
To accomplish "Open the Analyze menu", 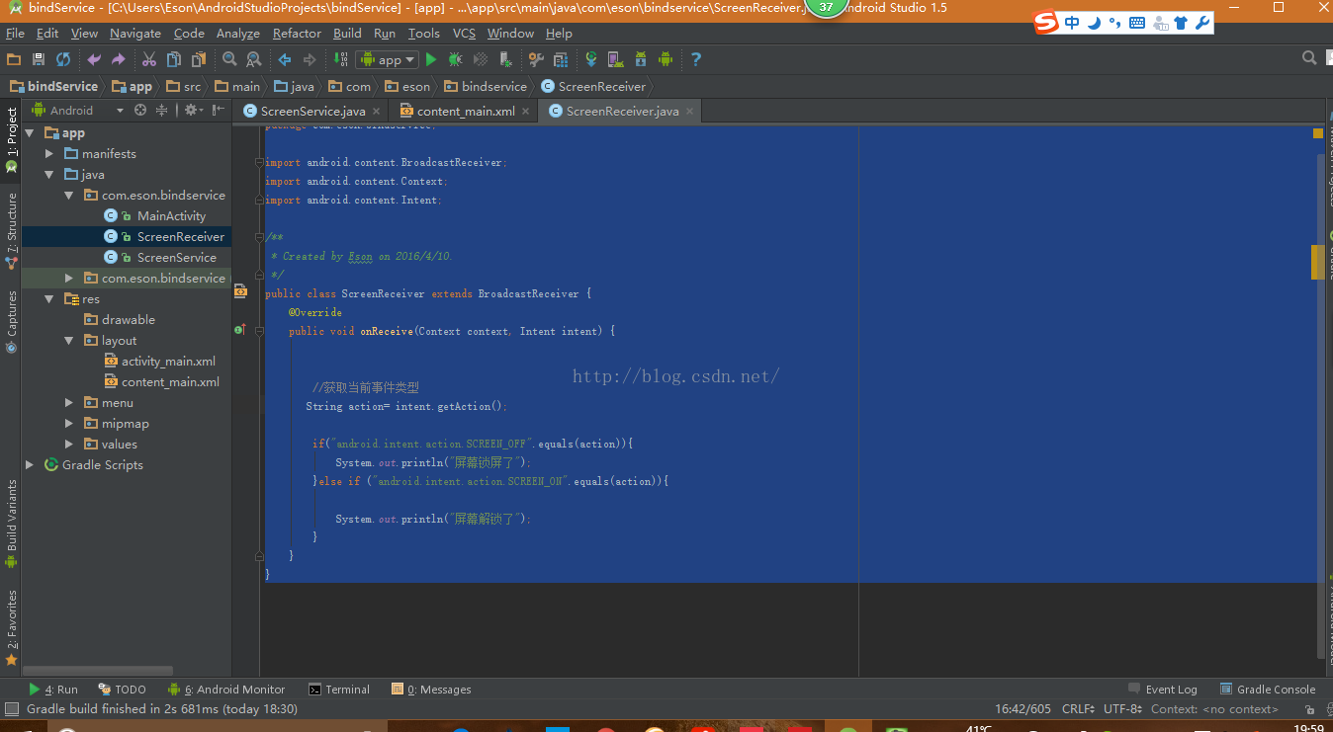I will pos(238,33).
